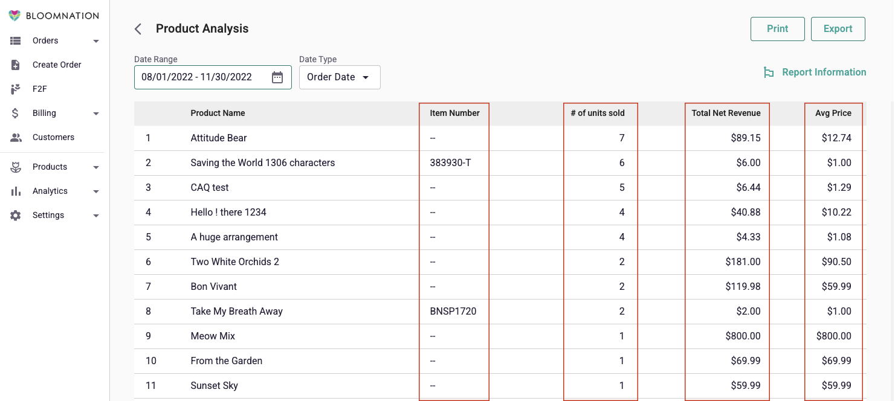
Task: Select the Customers people icon
Action: pyautogui.click(x=16, y=137)
